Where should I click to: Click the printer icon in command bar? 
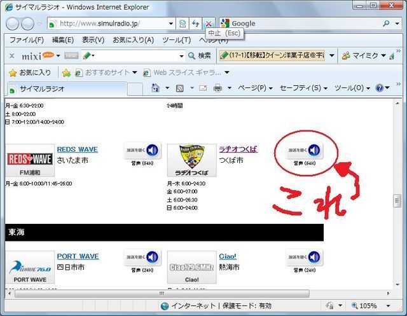tap(217, 88)
